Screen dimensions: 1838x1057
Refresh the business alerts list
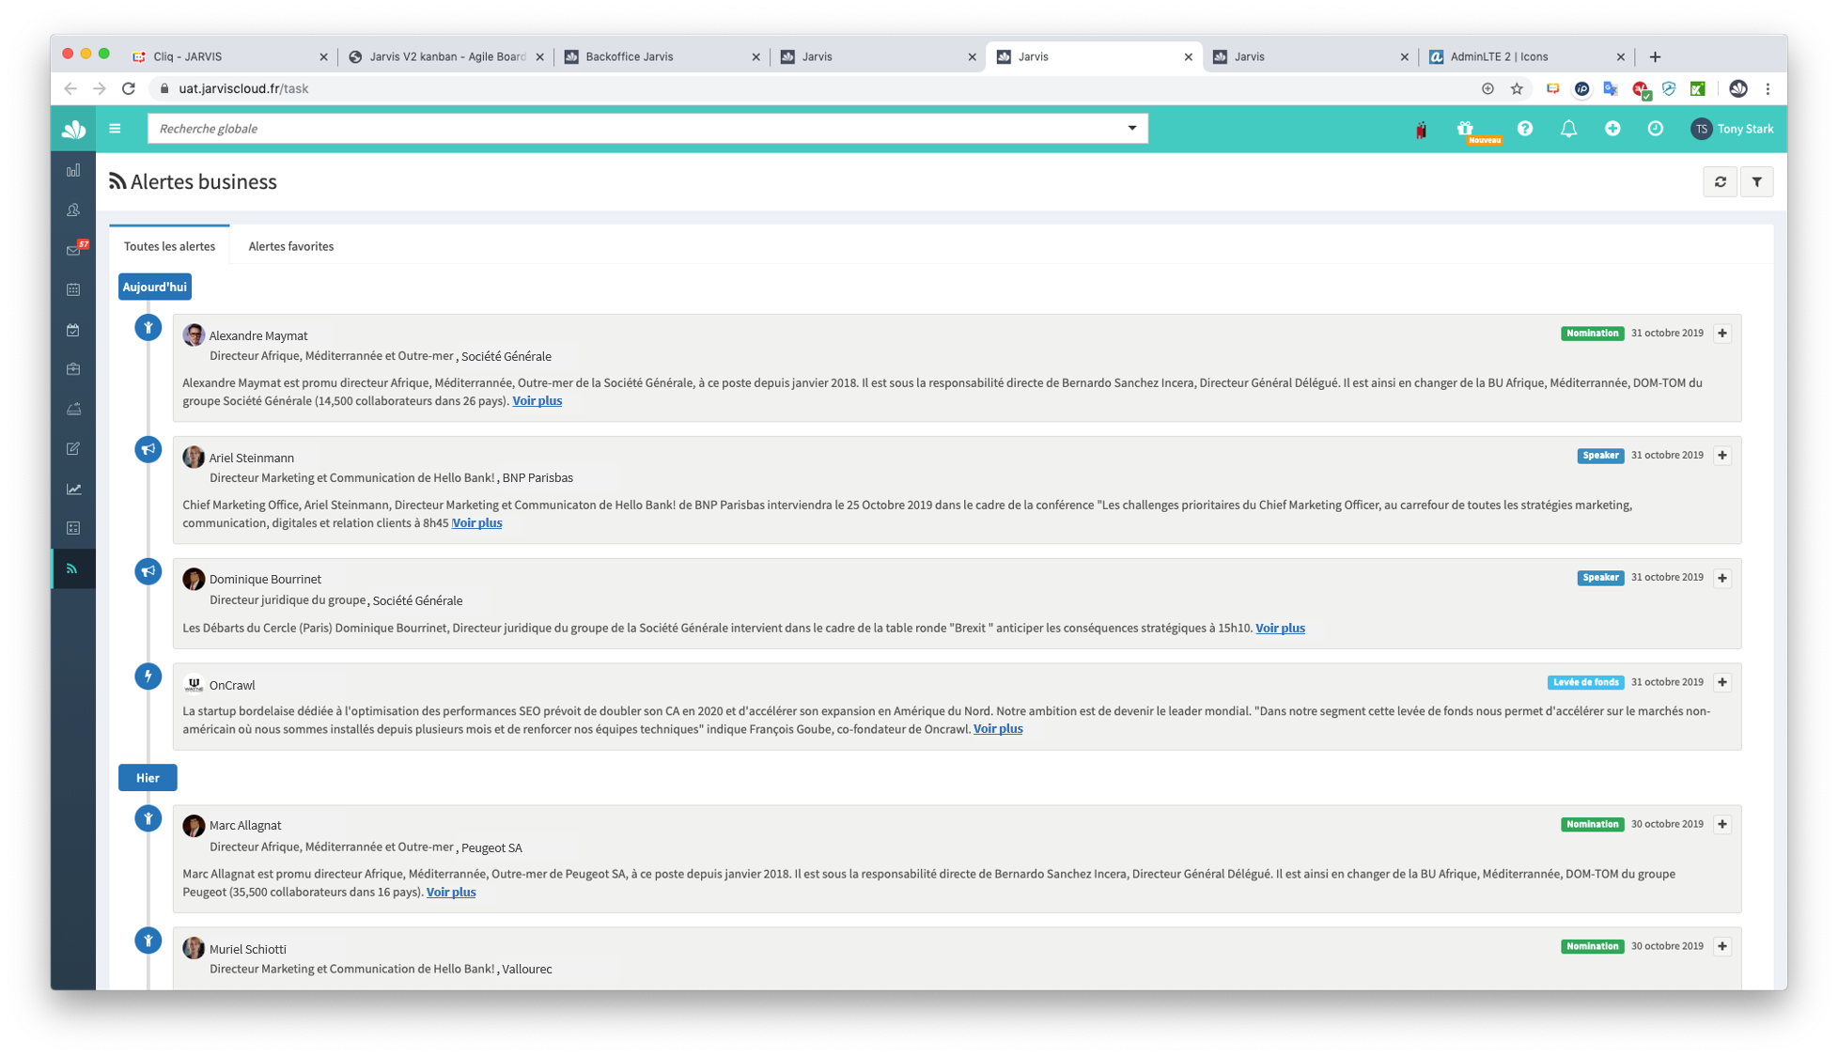[x=1721, y=182]
